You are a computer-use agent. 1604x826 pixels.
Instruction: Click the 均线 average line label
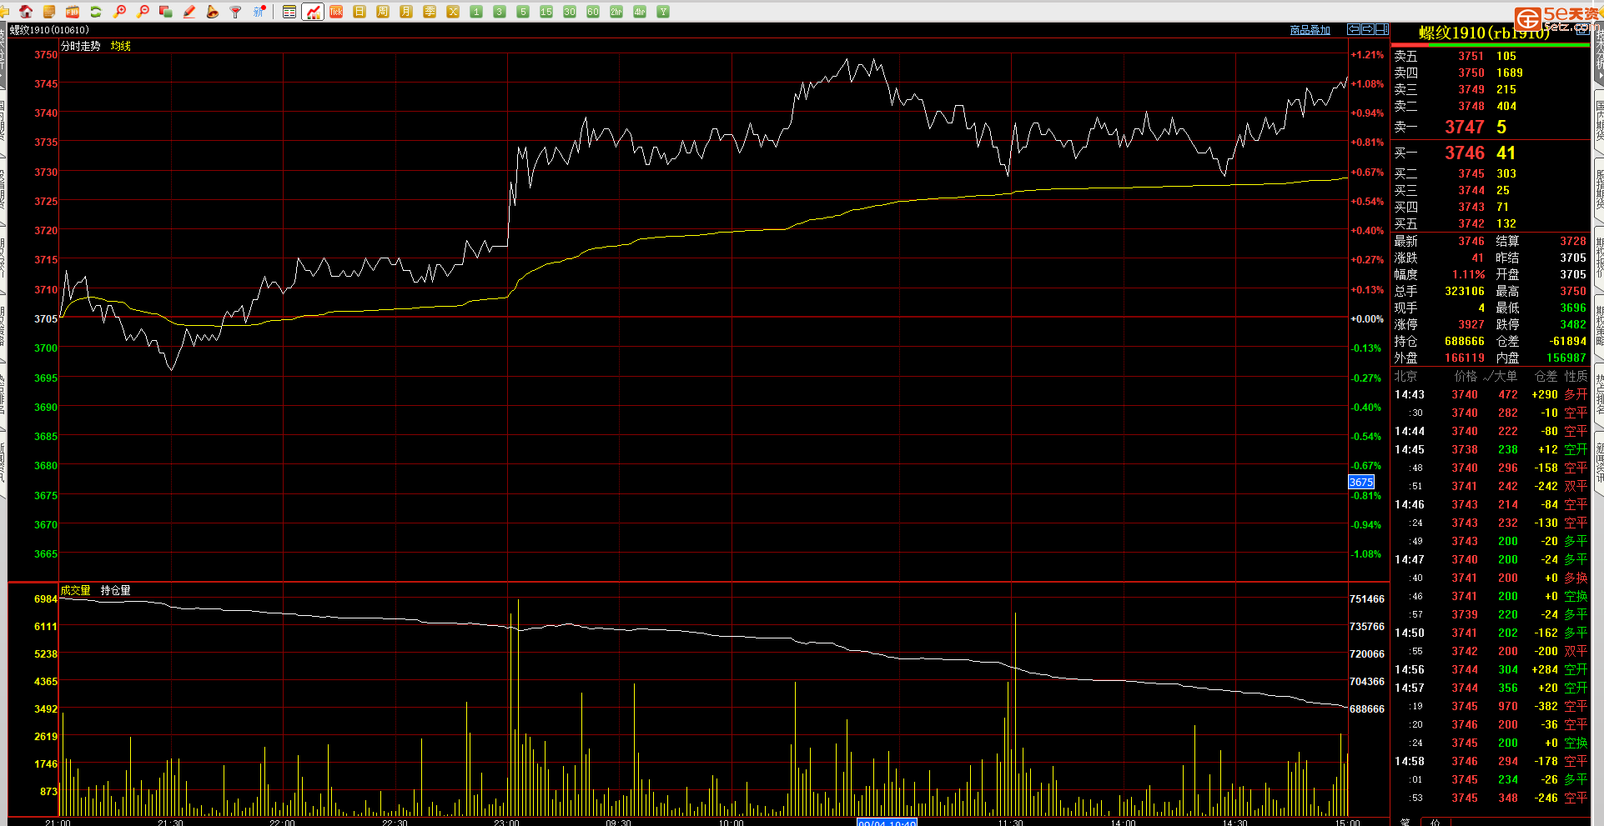point(121,46)
